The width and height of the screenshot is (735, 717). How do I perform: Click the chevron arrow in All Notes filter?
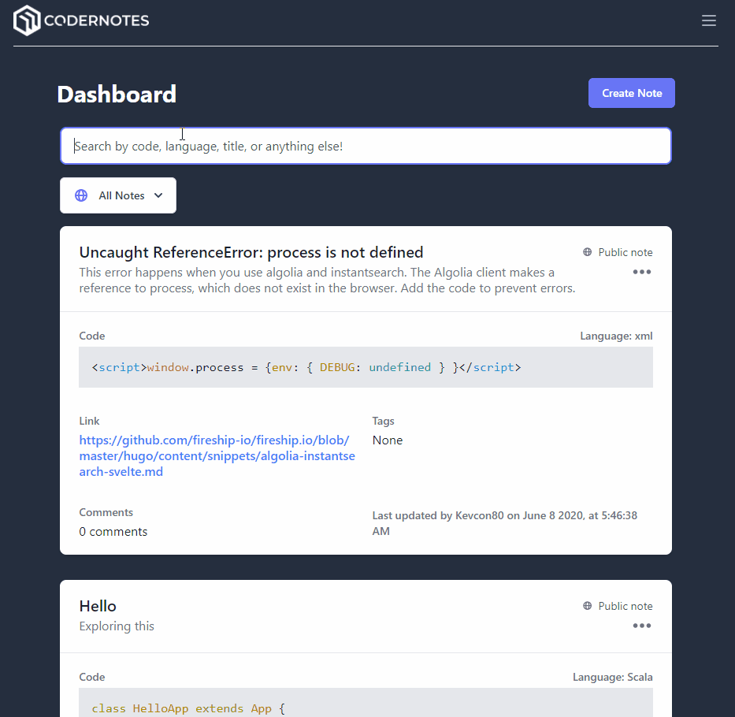158,195
